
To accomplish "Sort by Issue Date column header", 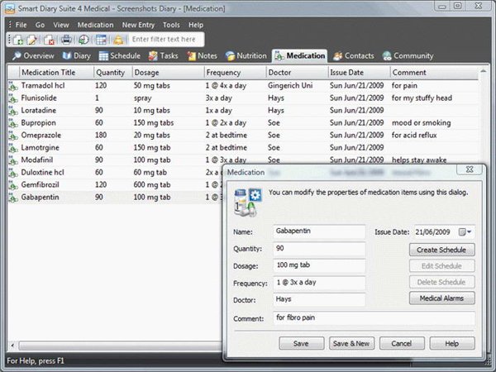I will (359, 73).
